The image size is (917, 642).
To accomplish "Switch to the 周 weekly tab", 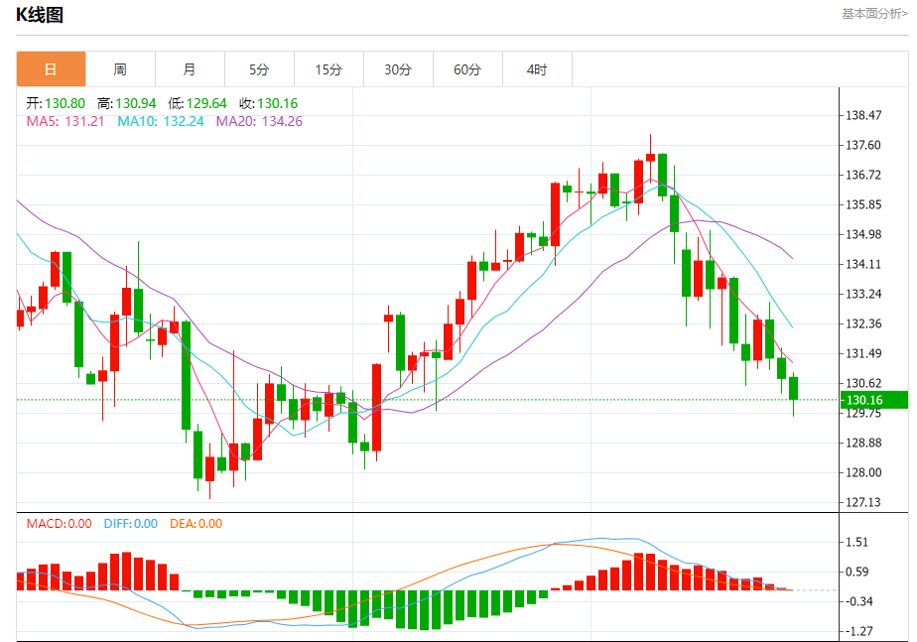I will 120,69.
